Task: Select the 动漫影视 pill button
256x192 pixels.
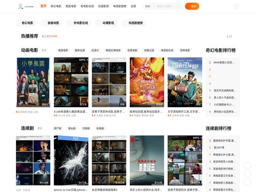Action: coord(106,23)
